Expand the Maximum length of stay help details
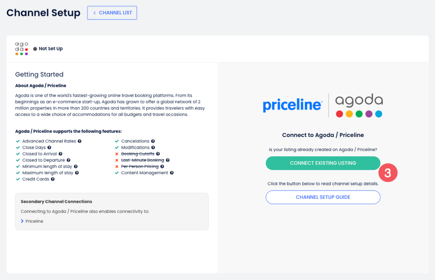Image resolution: width=435 pixels, height=280 pixels. pyautogui.click(x=77, y=172)
